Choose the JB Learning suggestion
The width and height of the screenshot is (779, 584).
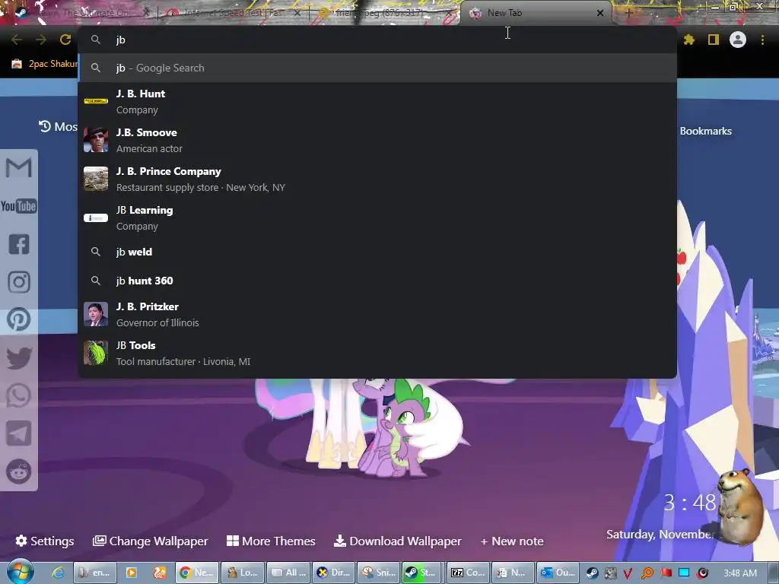tap(377, 217)
